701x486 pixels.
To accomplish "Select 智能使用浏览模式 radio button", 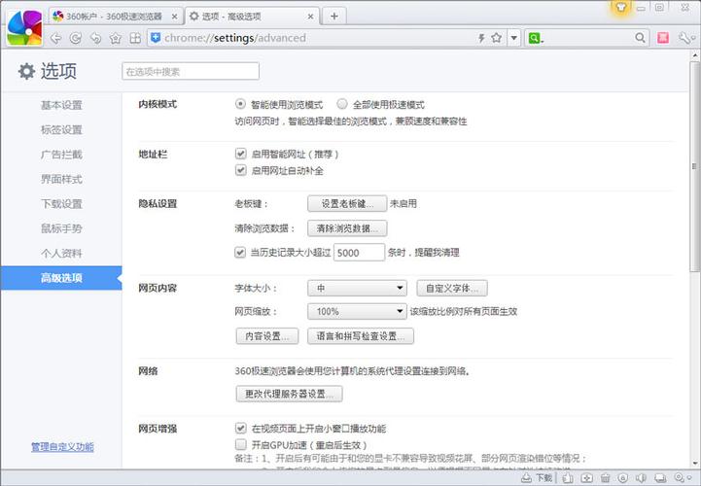I will point(240,104).
